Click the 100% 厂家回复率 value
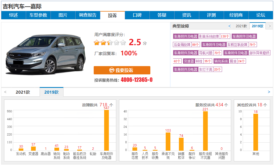This screenshot has height=165, width=274. [129, 53]
